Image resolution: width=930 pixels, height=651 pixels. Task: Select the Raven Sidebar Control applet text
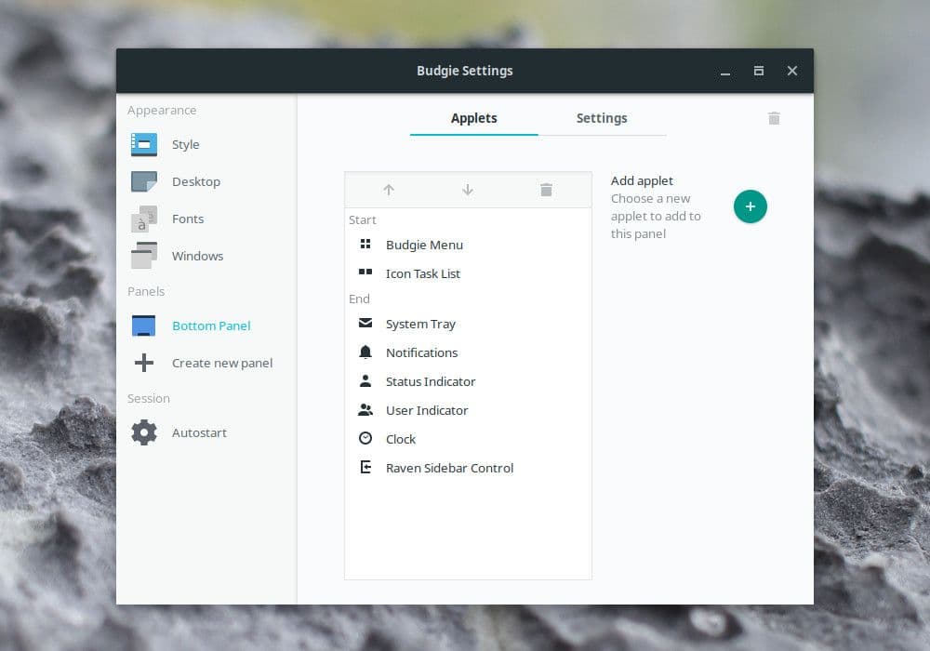[449, 469]
